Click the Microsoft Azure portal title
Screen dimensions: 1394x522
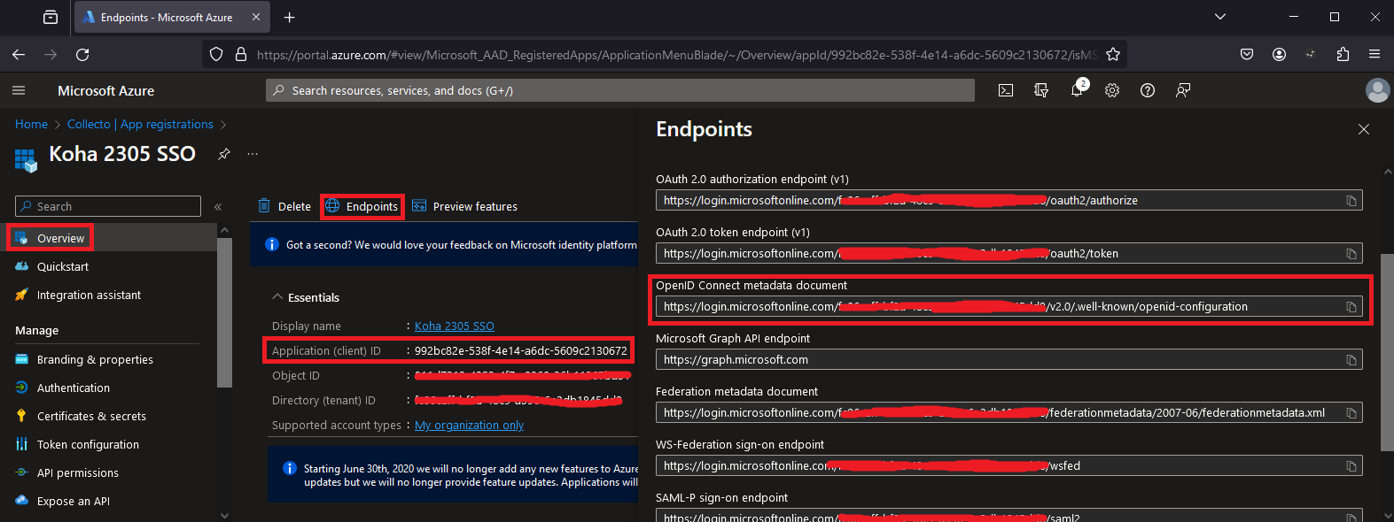[105, 90]
